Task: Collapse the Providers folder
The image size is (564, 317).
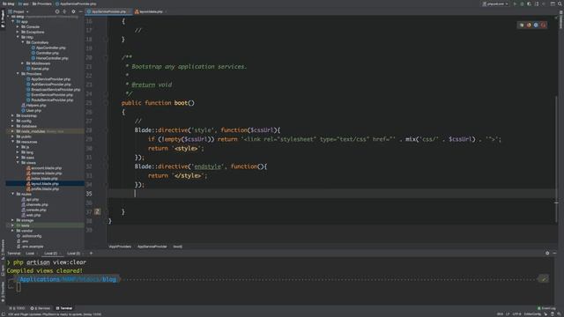Action: click(x=18, y=74)
